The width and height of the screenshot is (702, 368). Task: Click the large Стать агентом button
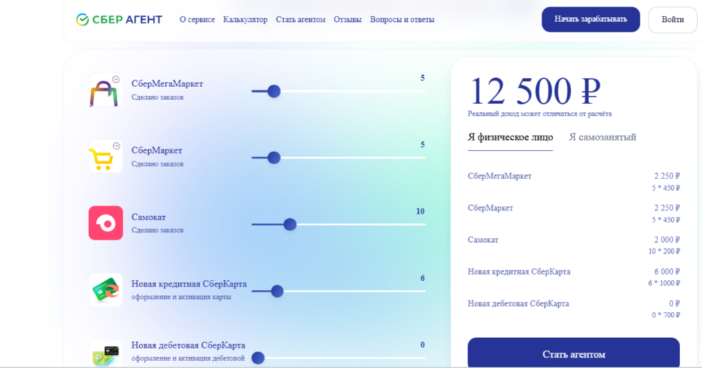point(574,354)
